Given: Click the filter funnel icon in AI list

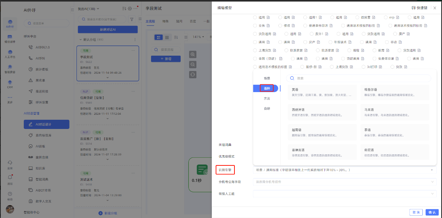Looking at the screenshot, I should tap(132, 19).
